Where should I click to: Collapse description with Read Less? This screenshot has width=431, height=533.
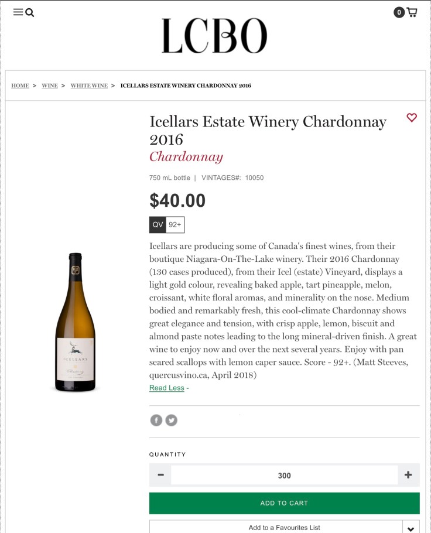(167, 388)
